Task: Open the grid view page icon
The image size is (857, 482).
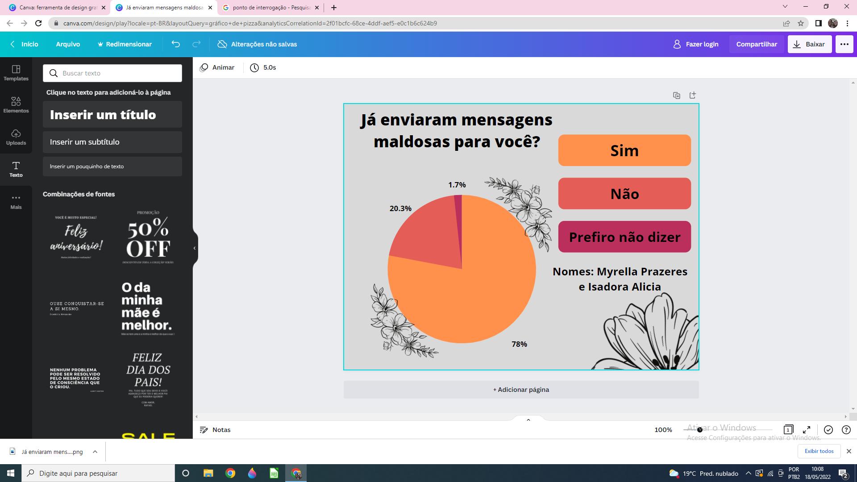Action: (788, 430)
